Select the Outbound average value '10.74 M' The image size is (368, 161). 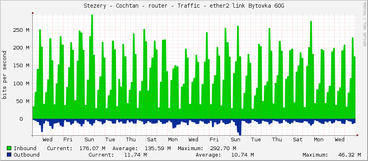[x=242, y=155]
